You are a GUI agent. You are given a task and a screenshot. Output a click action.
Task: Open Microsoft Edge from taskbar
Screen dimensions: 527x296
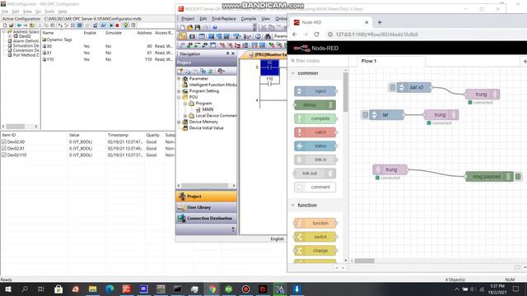110,289
